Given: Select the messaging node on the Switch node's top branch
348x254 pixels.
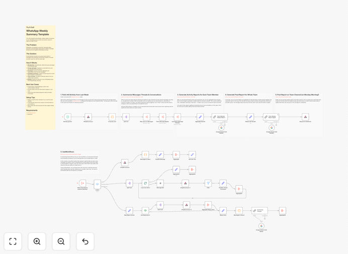Looking at the screenshot, I should [x=125, y=163].
